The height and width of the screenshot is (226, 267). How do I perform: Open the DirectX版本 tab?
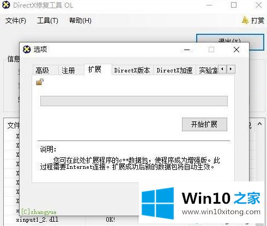pyautogui.click(x=132, y=70)
